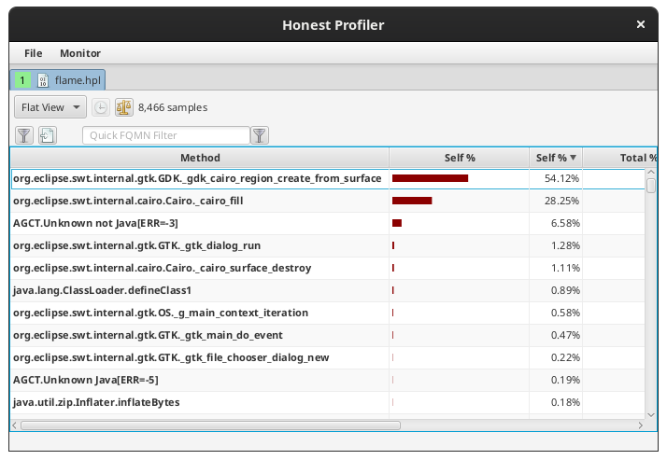Viewport: 667px width, 460px height.
Task: Click the 0.47% self value
Action: [565, 336]
